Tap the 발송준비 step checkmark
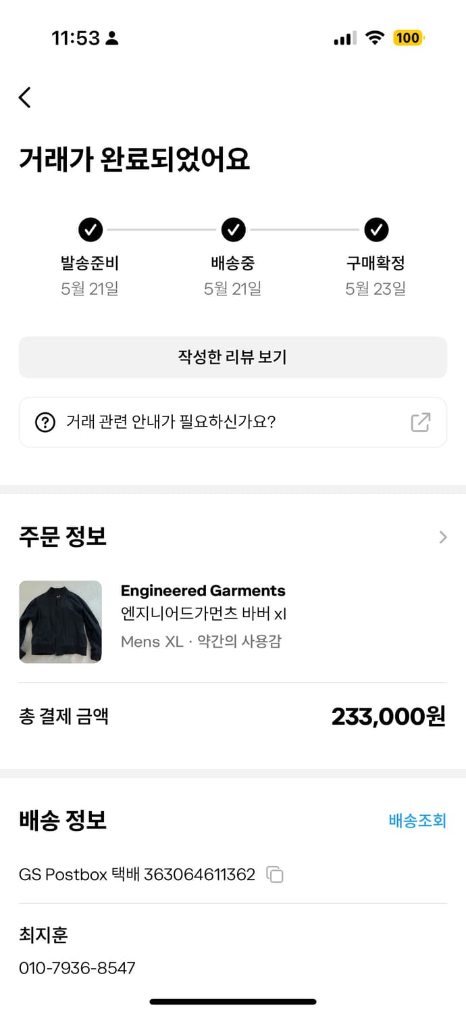The image size is (466, 1014). click(90, 230)
